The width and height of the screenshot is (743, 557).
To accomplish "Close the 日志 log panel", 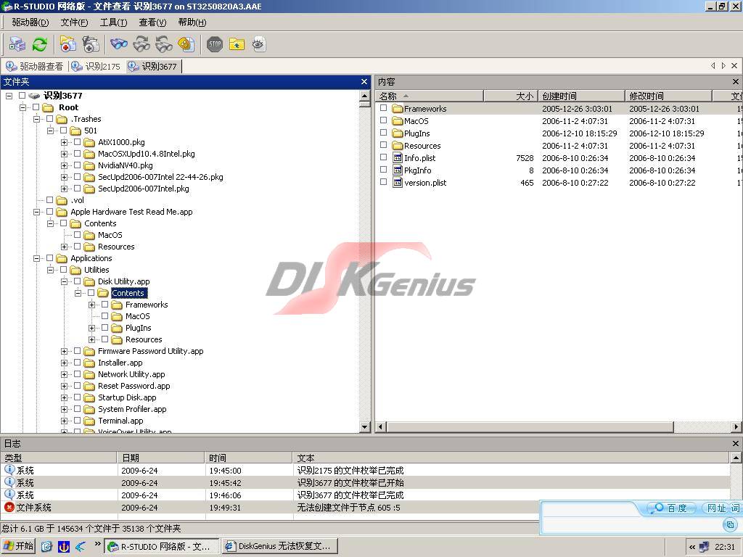I will tap(736, 444).
